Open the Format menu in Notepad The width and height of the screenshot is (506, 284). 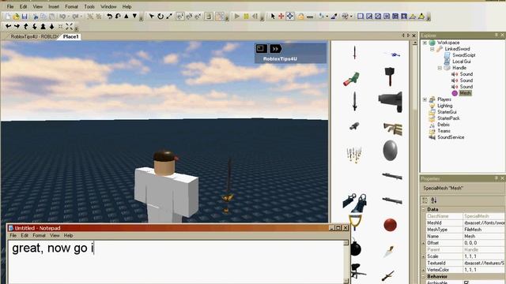coord(39,235)
